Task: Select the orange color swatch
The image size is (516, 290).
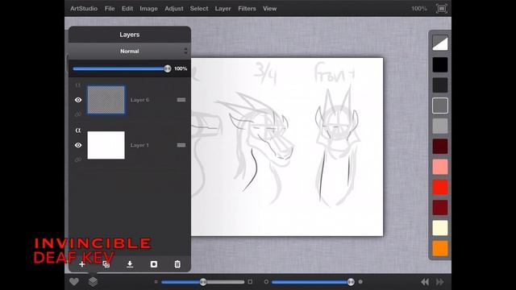Action: (x=440, y=248)
